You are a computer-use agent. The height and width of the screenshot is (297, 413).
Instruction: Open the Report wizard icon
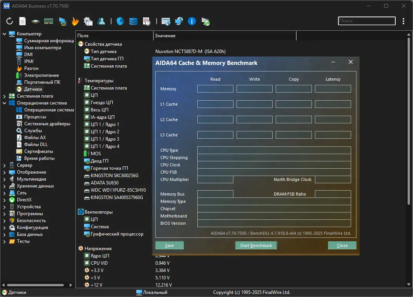(x=22, y=21)
